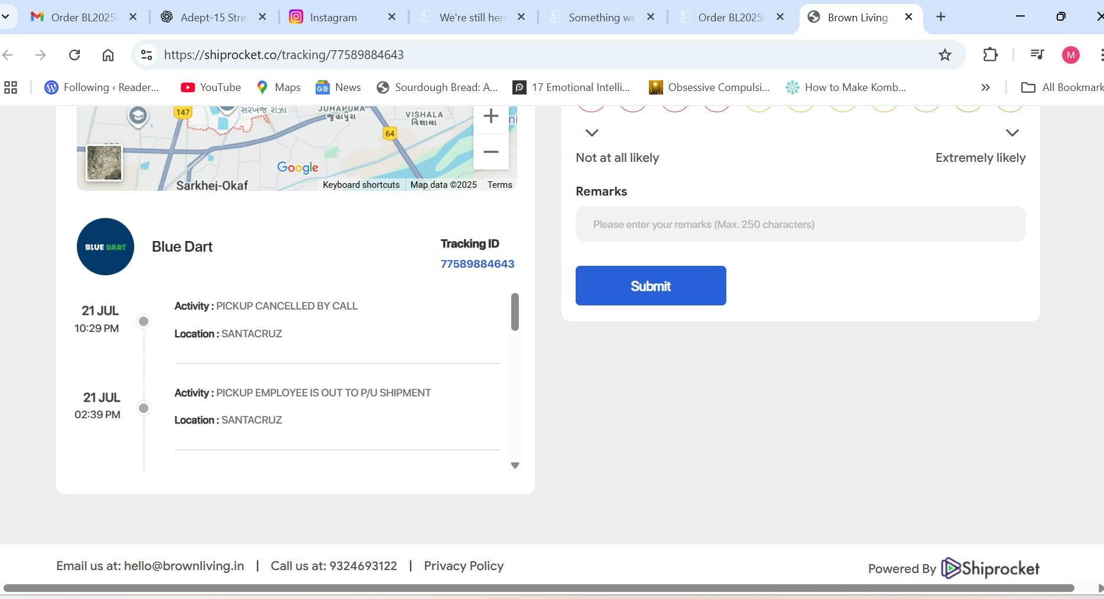The height and width of the screenshot is (599, 1104).
Task: Open News bookmark
Action: [x=338, y=87]
